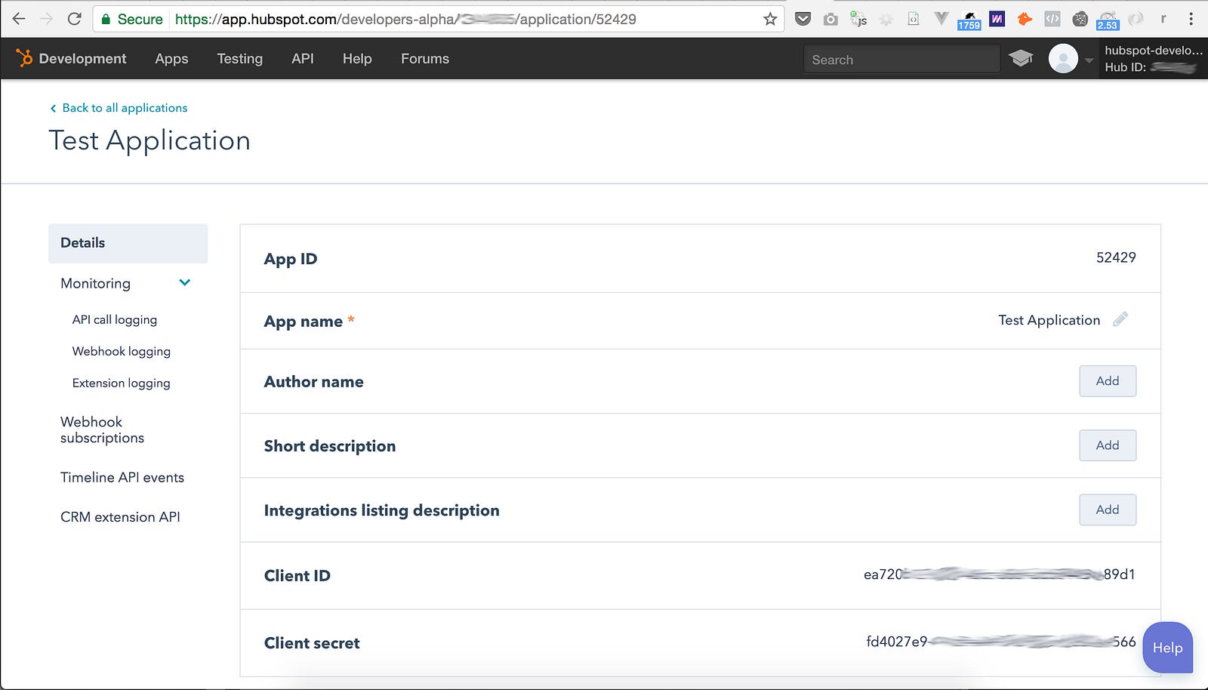Click the Vue devtools extension icon

point(941,19)
